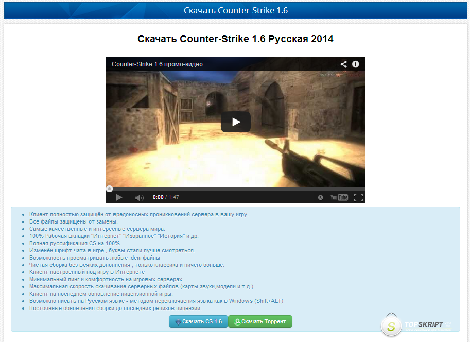
Task: Click the video title "Counter-Strike 1.6 промо-видео"
Action: [157, 64]
